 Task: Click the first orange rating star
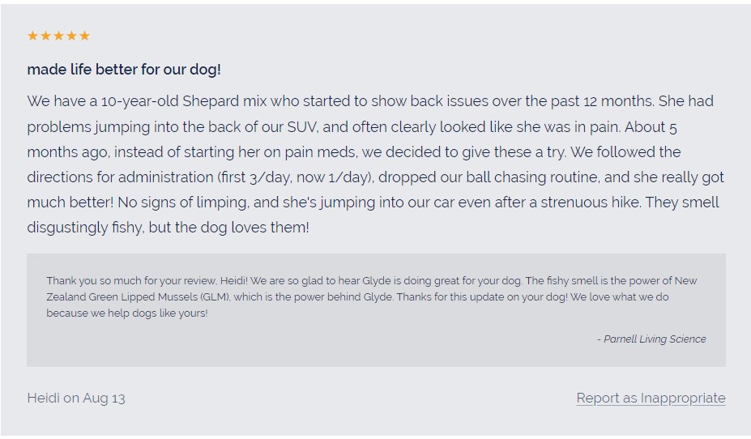point(32,36)
